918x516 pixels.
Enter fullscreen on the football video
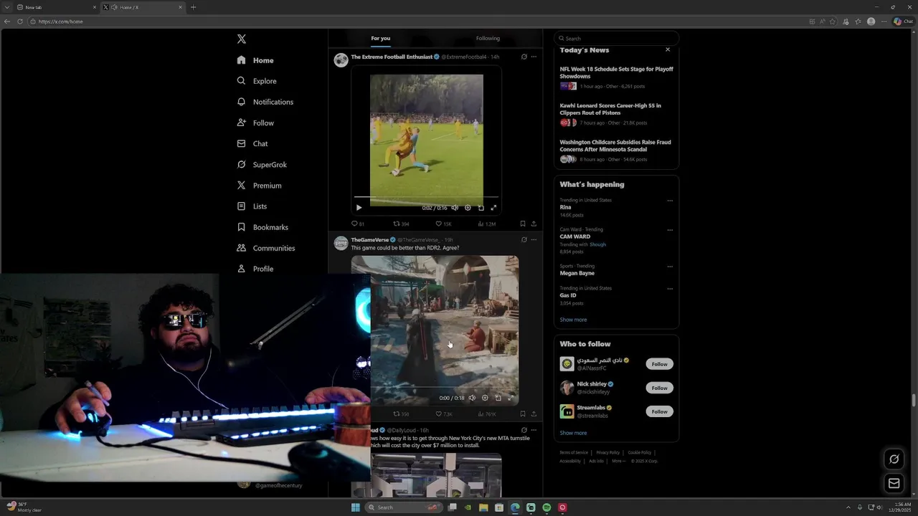(x=493, y=208)
